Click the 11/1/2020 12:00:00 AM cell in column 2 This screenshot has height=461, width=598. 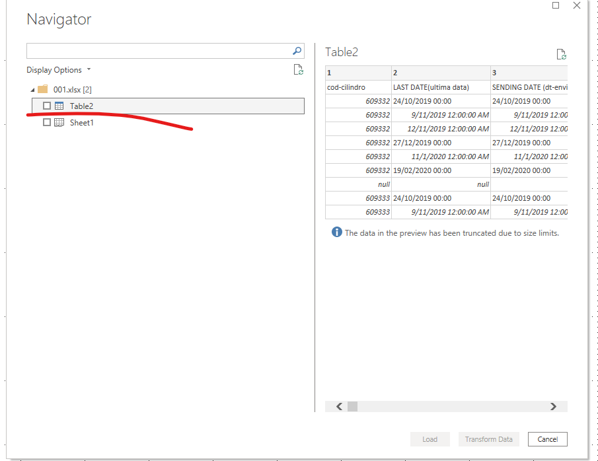(441, 157)
